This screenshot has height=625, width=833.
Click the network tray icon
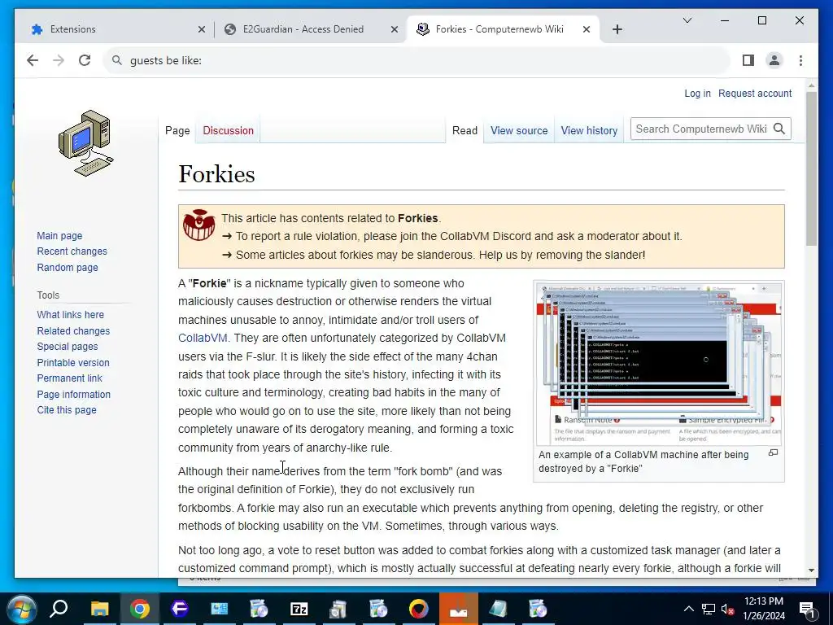709,609
